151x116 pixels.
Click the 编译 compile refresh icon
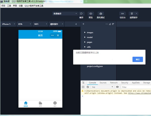coord(81,14)
